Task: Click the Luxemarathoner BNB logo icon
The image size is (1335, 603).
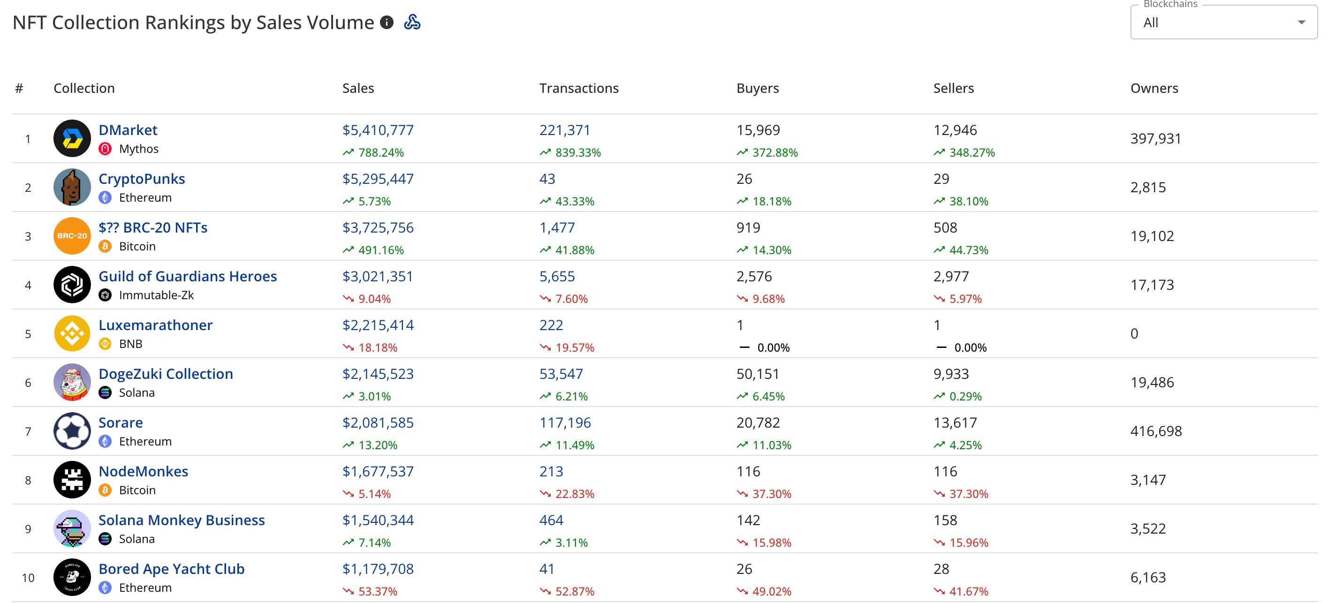Action: tap(72, 333)
